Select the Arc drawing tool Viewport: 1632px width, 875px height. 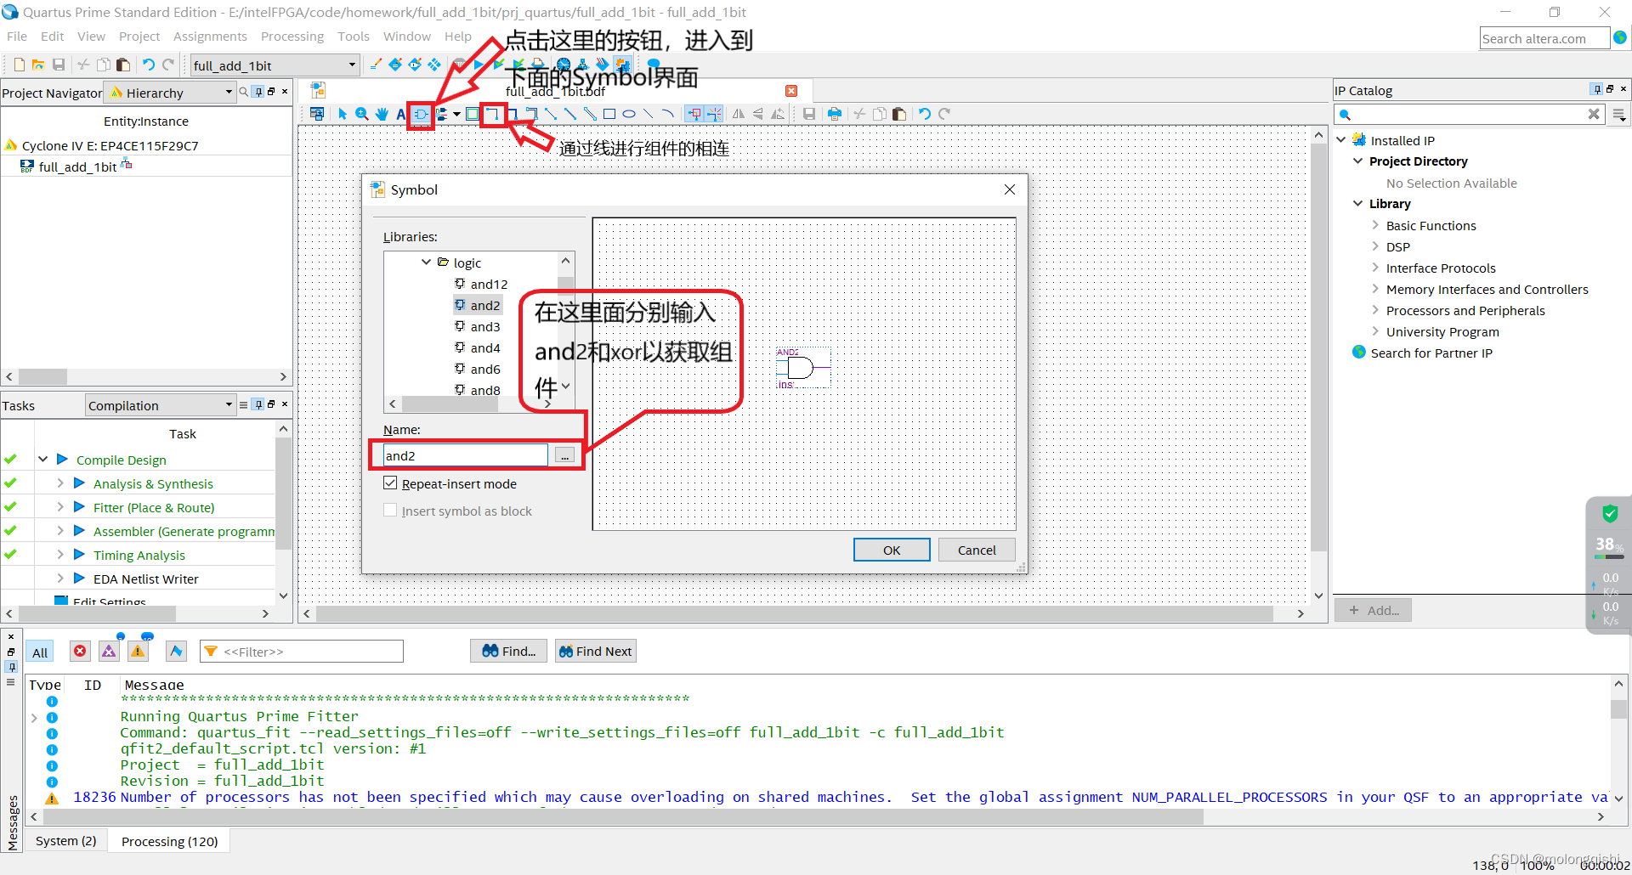[x=668, y=114]
